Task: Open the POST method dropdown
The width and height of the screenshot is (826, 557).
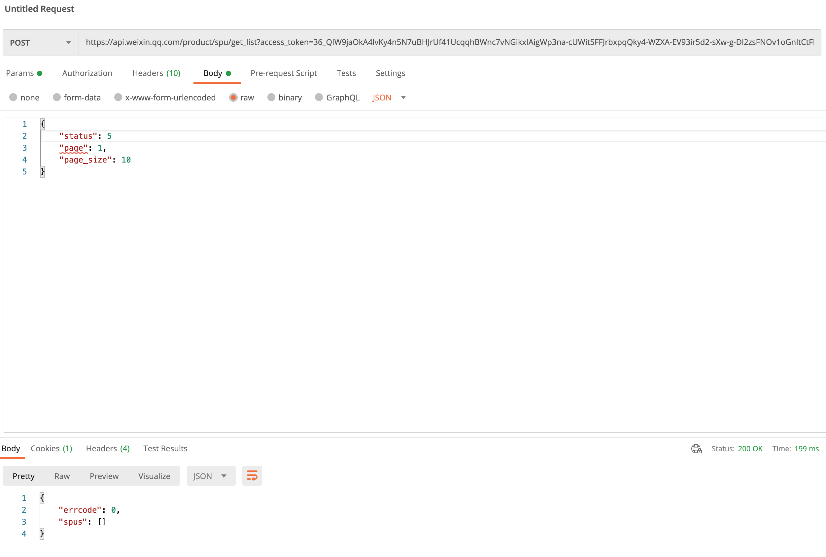Action: pyautogui.click(x=41, y=43)
